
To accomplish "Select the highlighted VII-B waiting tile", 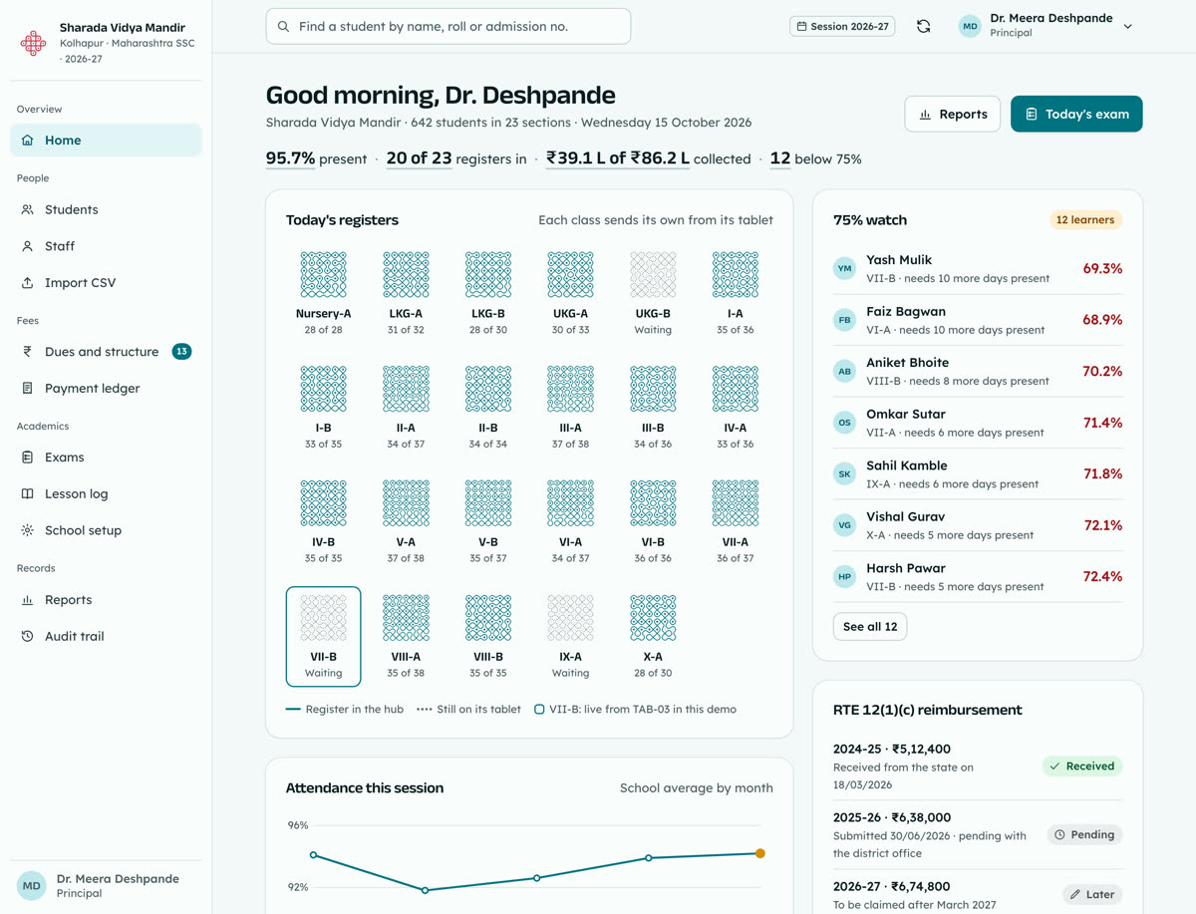I will [324, 637].
